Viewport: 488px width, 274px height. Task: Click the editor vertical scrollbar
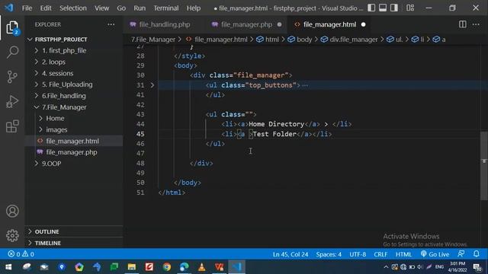coord(483,166)
